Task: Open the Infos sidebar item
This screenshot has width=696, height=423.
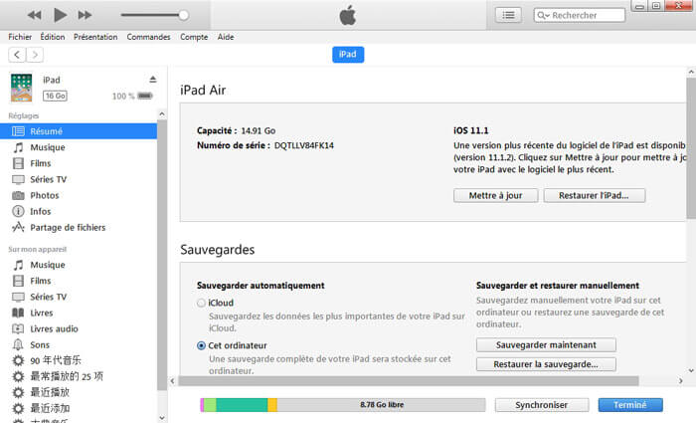Action: (79, 211)
